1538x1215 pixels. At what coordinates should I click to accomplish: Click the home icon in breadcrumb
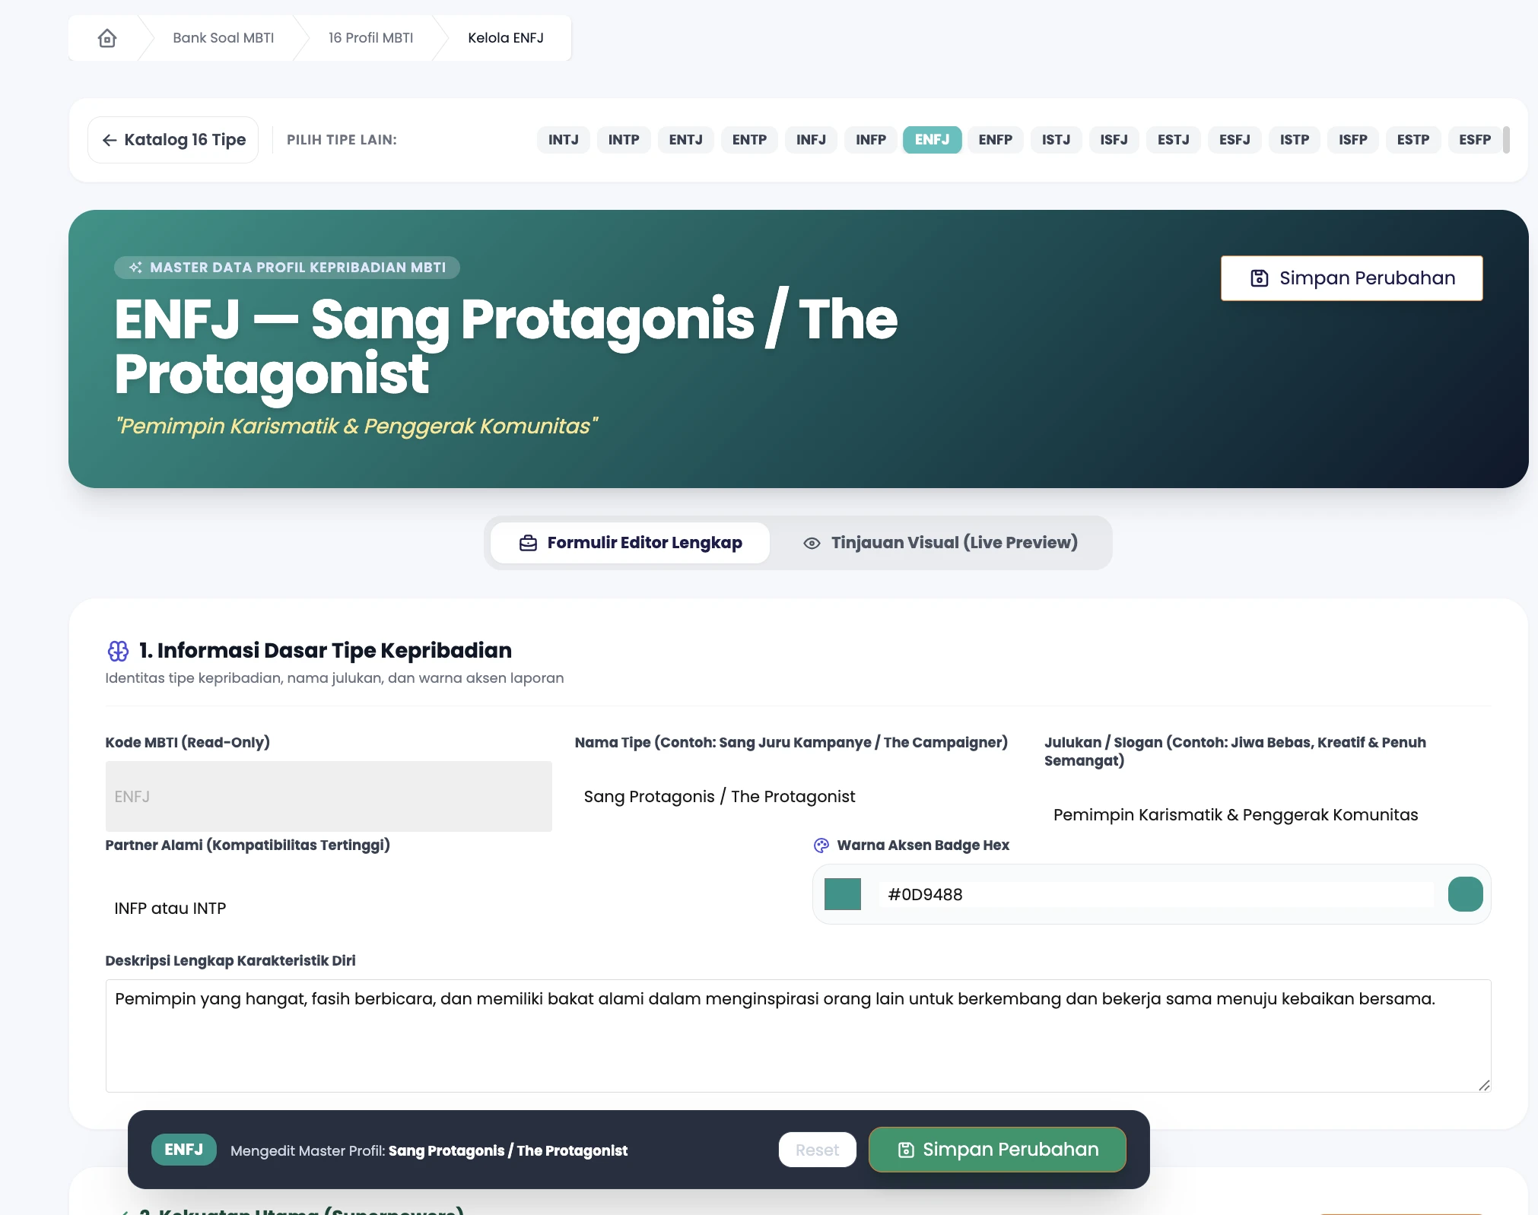(x=107, y=38)
